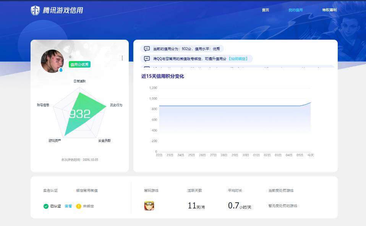This screenshot has height=226, width=366.
Task: Click the 932 credit score in the radar chart
Action: tap(80, 114)
